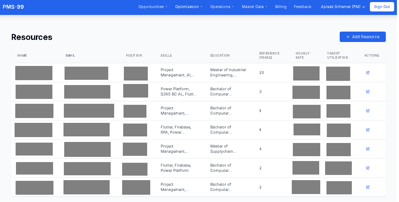The image size is (399, 202).
Task: Edit the Flutter, Firebase, RPA row
Action: tap(368, 130)
